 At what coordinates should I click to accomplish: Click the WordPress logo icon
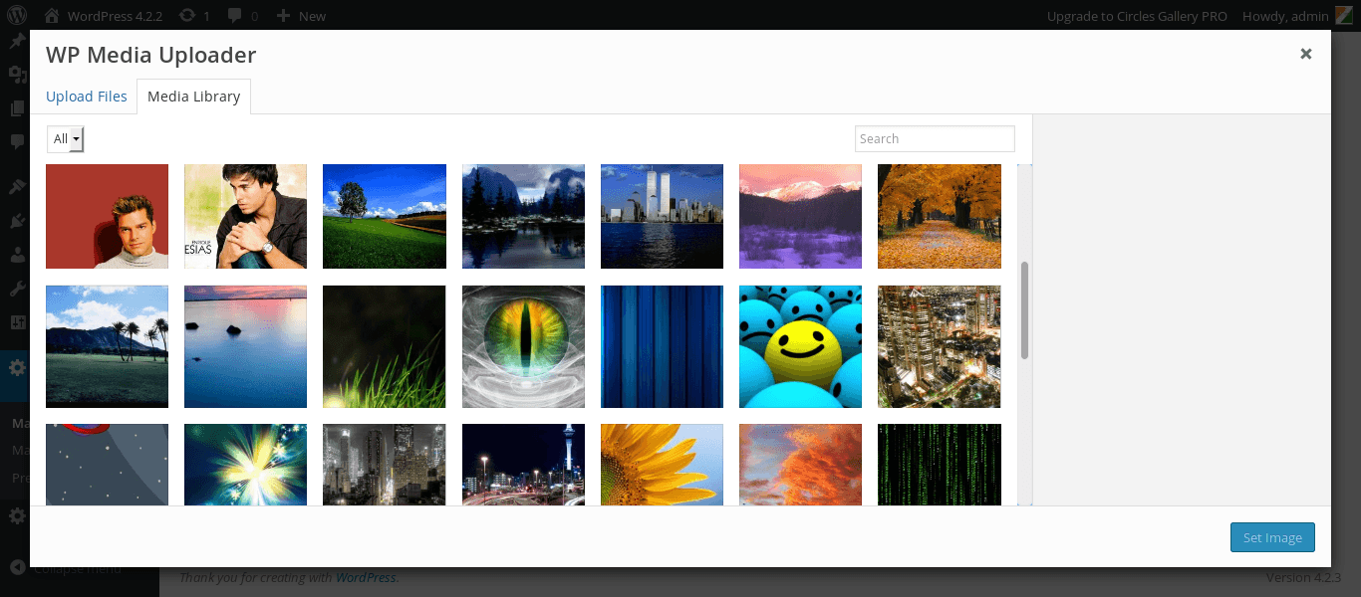(x=17, y=16)
